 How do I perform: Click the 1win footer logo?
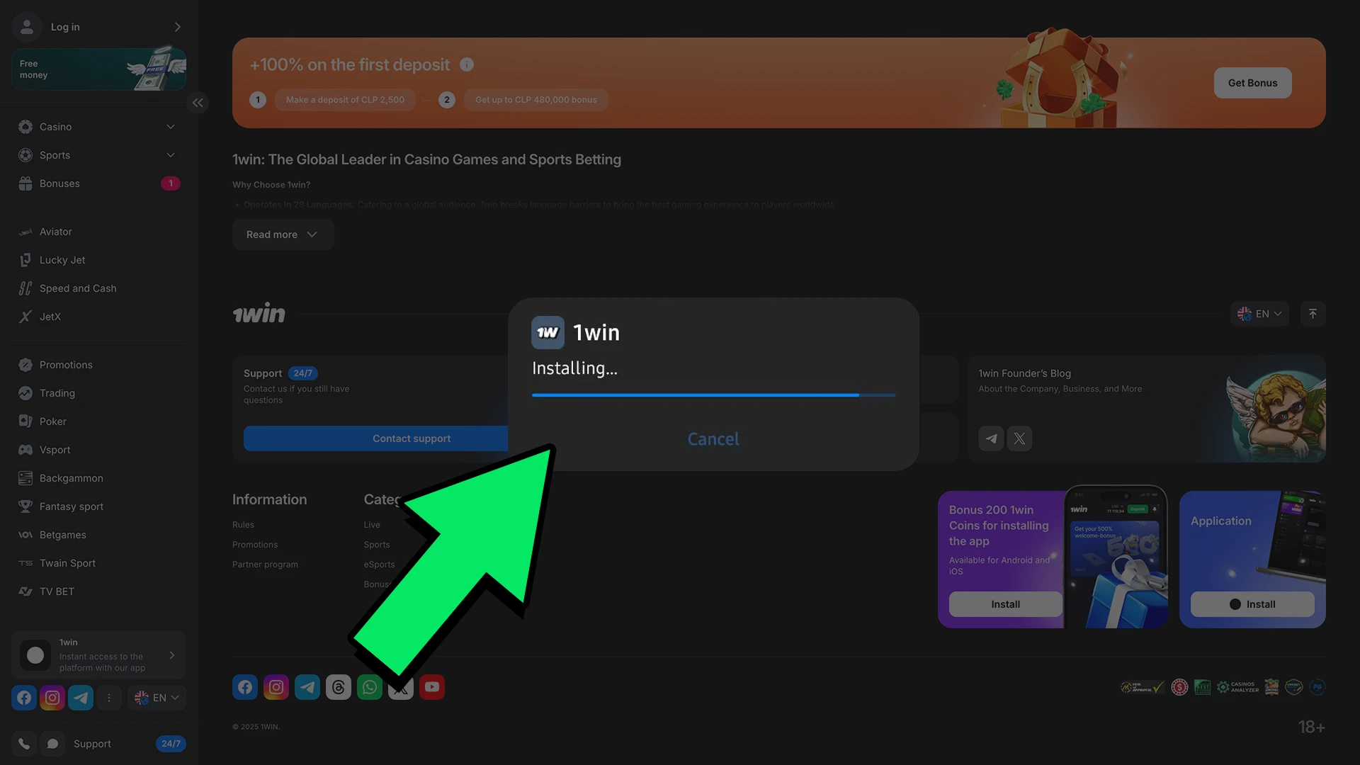[259, 313]
